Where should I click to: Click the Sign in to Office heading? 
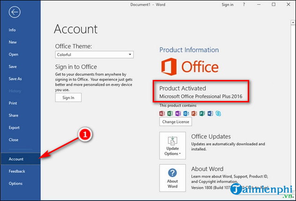click(x=76, y=67)
